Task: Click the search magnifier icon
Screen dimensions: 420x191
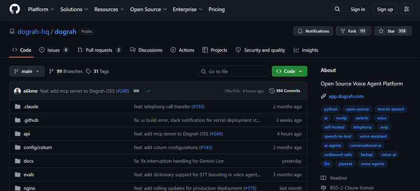Action: click(337, 9)
